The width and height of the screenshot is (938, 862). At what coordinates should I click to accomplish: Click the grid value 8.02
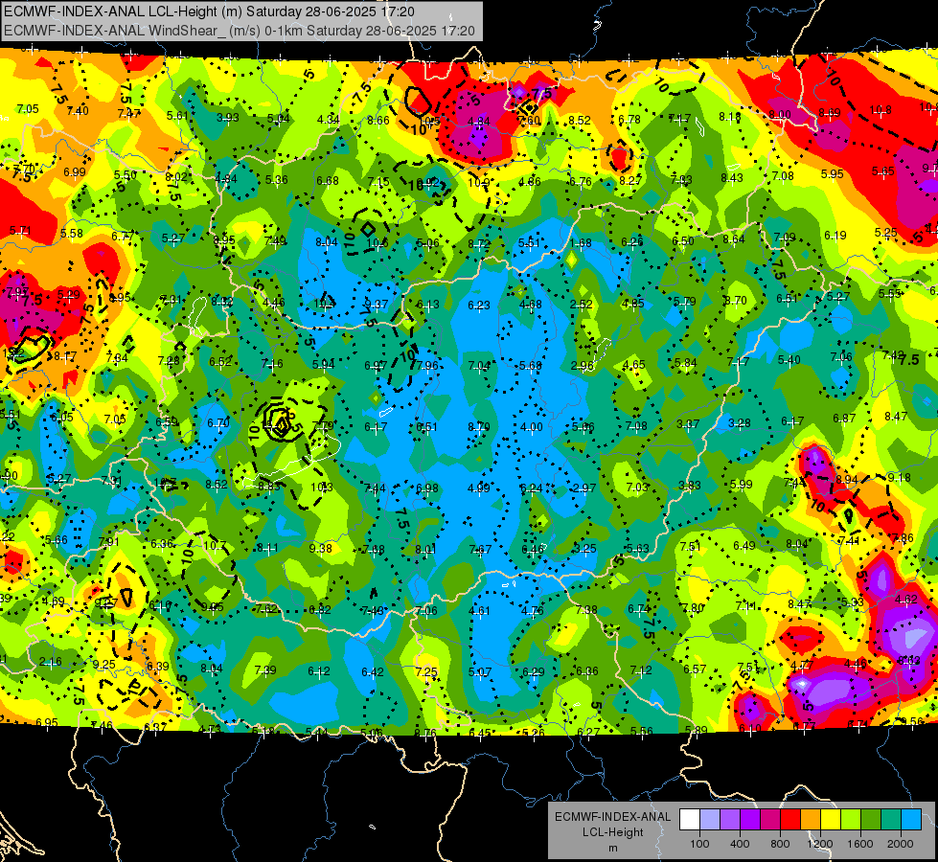click(176, 176)
